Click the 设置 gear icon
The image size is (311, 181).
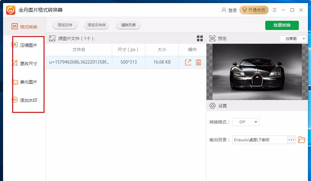pos(213,105)
